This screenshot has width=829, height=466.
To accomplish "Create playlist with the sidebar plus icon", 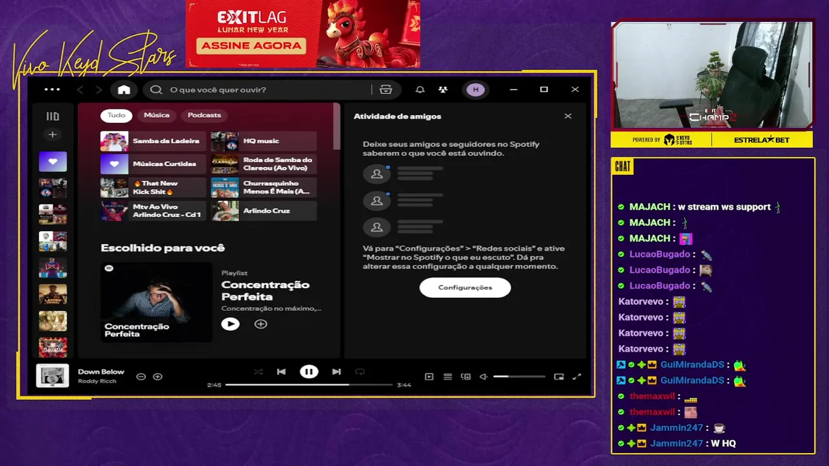I will click(52, 135).
